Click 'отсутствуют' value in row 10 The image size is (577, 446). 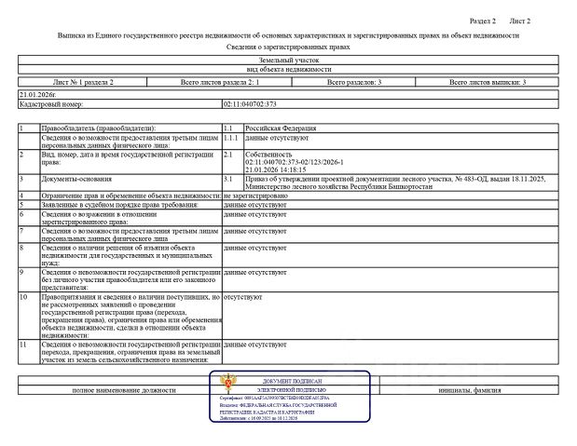pos(242,297)
